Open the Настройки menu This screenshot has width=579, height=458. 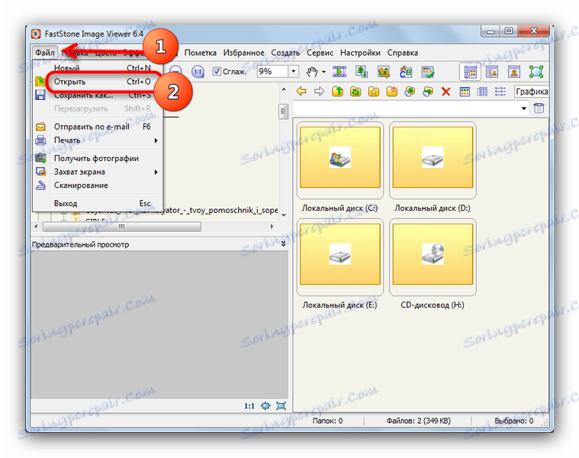(360, 53)
